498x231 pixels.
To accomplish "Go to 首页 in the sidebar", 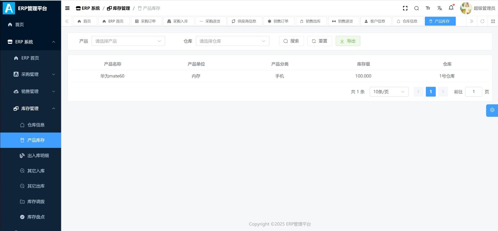I will tap(31, 25).
